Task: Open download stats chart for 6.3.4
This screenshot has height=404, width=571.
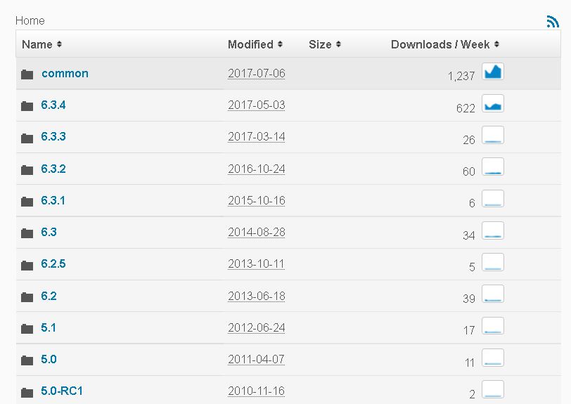Action: click(x=493, y=104)
